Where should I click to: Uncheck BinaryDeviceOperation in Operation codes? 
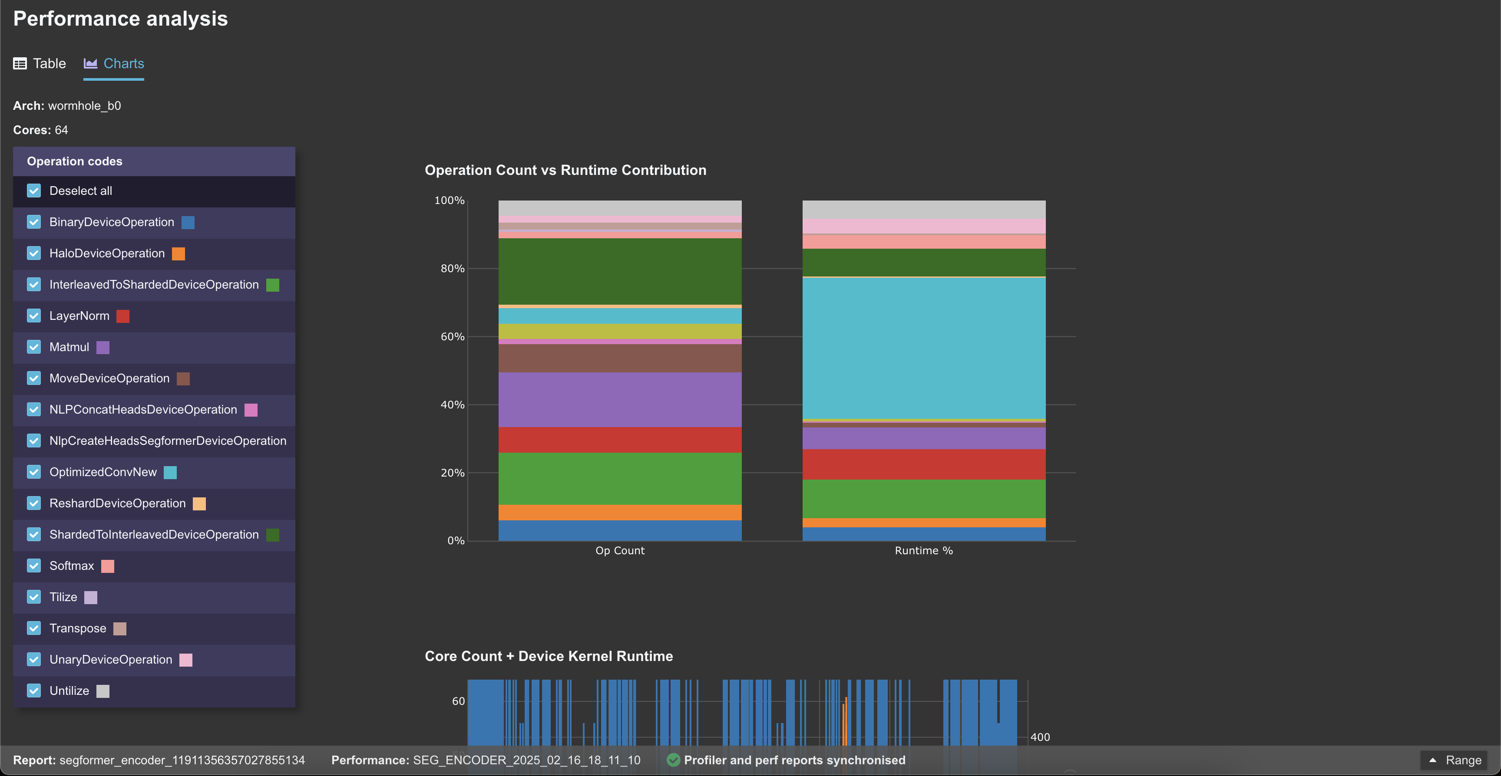click(x=34, y=222)
